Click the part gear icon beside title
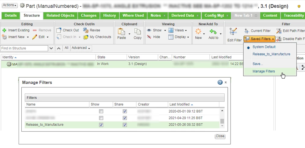Screen dimensions: 305x148 22,5
